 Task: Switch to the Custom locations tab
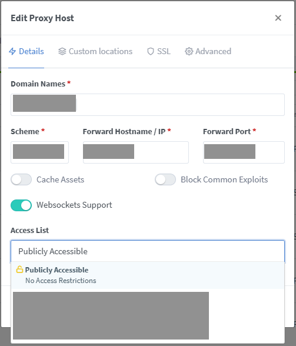pyautogui.click(x=95, y=51)
